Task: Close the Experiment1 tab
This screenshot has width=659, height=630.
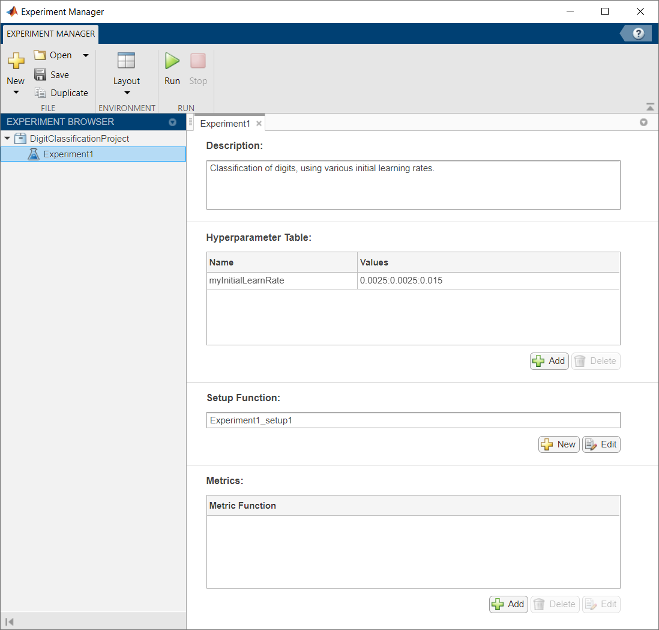Action: tap(259, 124)
